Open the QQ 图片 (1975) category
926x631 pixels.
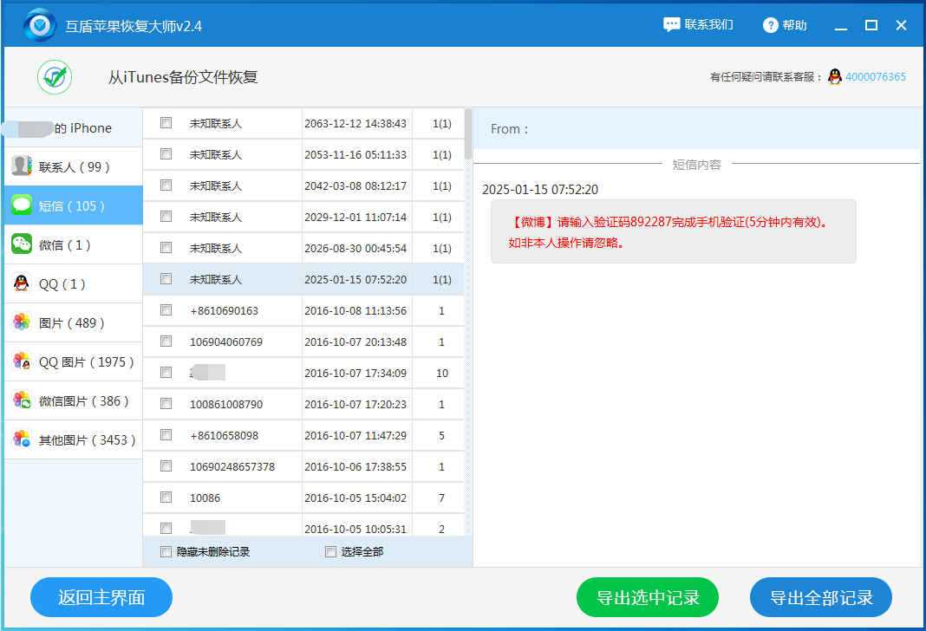pyautogui.click(x=73, y=361)
